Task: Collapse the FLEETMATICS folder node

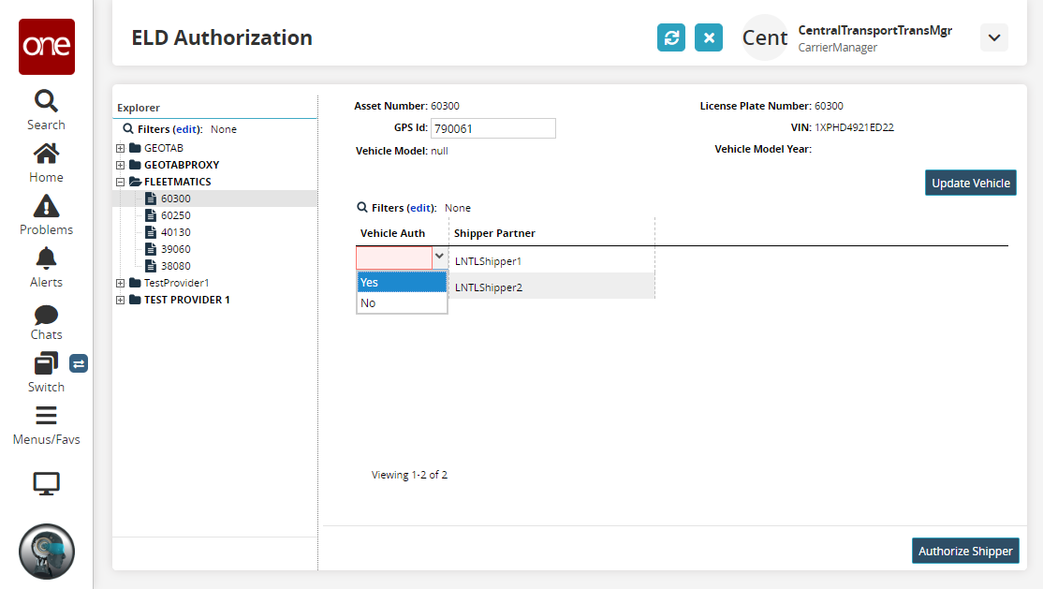Action: (120, 182)
